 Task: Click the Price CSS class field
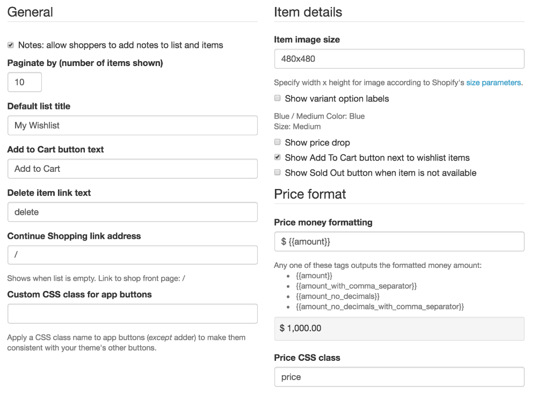click(399, 377)
